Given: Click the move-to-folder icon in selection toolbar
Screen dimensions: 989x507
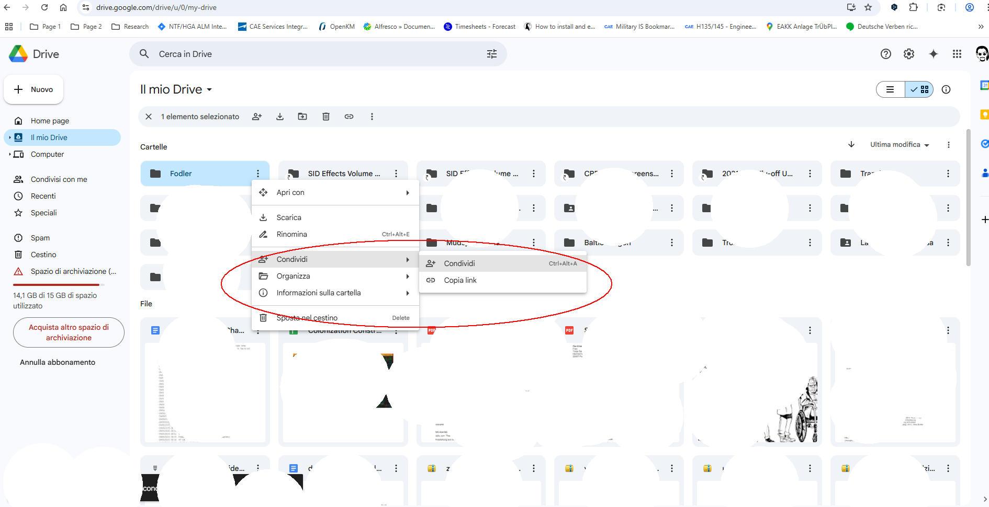Looking at the screenshot, I should pyautogui.click(x=302, y=117).
